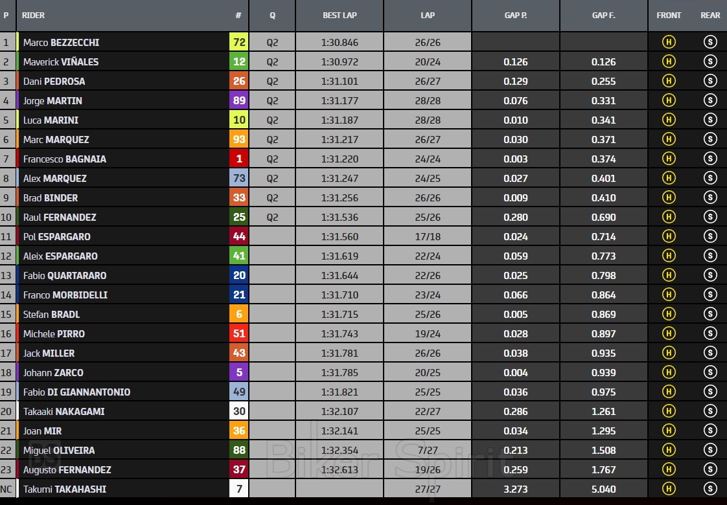The image size is (727, 505).
Task: Click rear tyre S icon for Maverick Viñales
Action: coord(710,62)
